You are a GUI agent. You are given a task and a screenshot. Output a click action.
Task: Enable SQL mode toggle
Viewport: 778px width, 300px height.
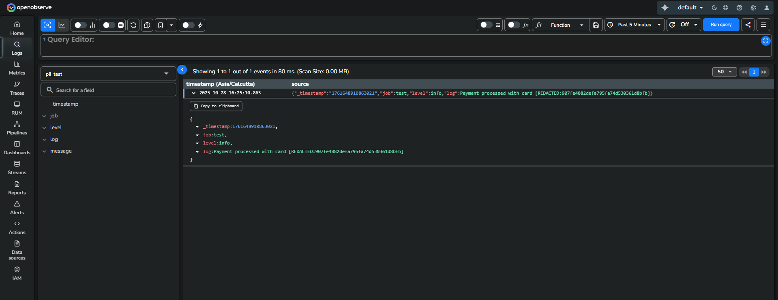[x=108, y=25]
